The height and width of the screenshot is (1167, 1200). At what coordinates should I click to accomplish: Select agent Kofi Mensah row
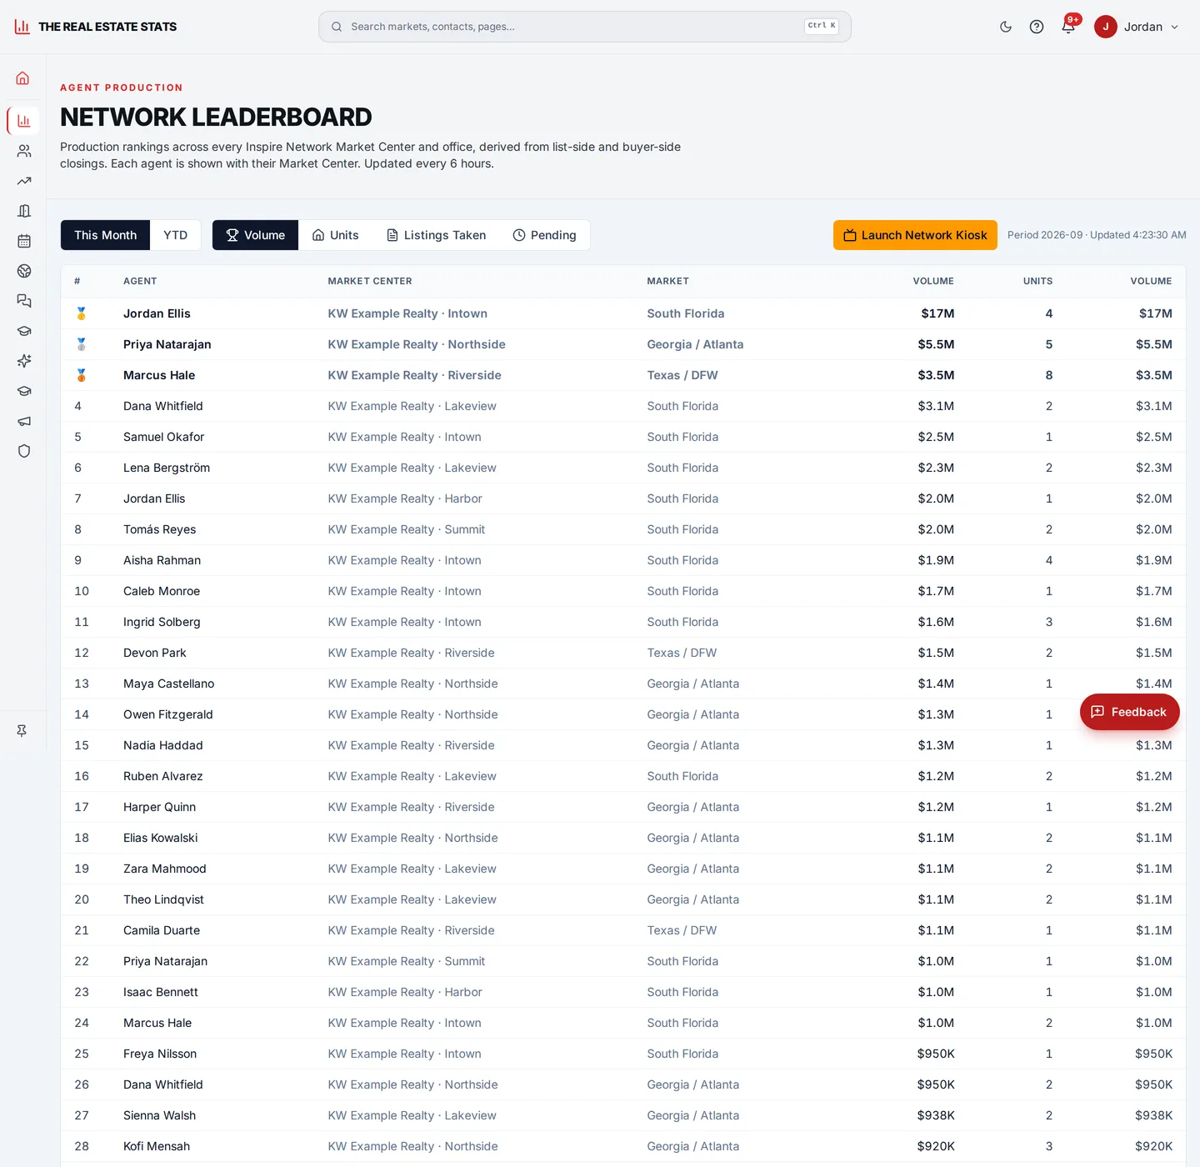(623, 1146)
